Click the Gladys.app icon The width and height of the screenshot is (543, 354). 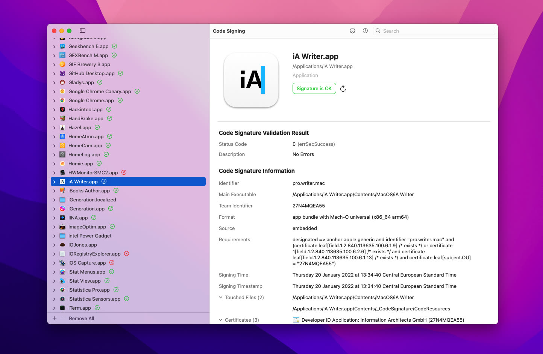click(62, 82)
